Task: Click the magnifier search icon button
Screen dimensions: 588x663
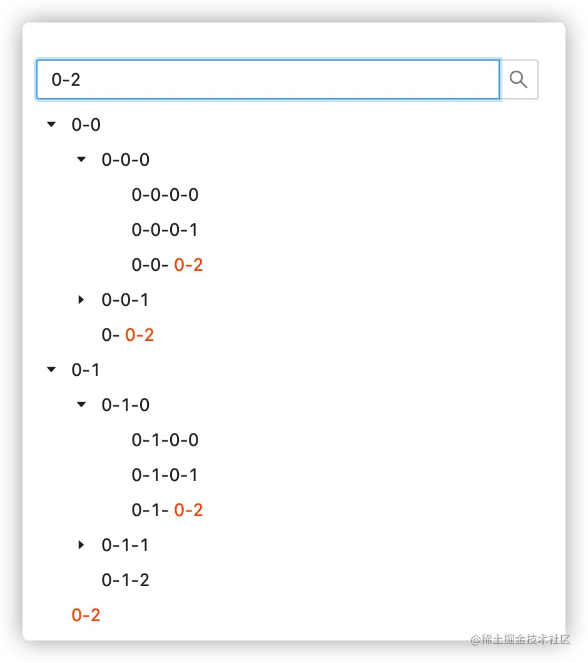Action: pos(519,79)
